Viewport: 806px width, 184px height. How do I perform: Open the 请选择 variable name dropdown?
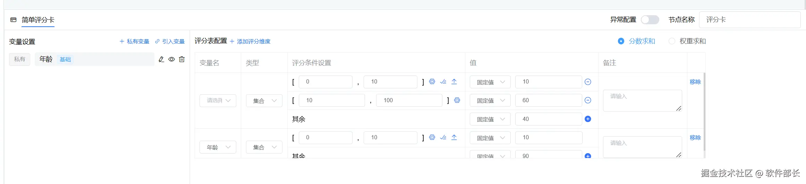[218, 100]
